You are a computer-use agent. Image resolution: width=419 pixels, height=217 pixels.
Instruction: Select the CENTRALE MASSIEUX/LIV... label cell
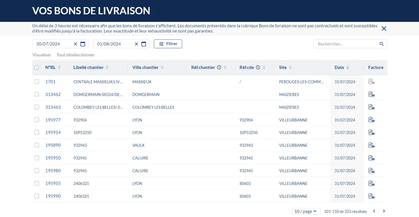tap(98, 82)
